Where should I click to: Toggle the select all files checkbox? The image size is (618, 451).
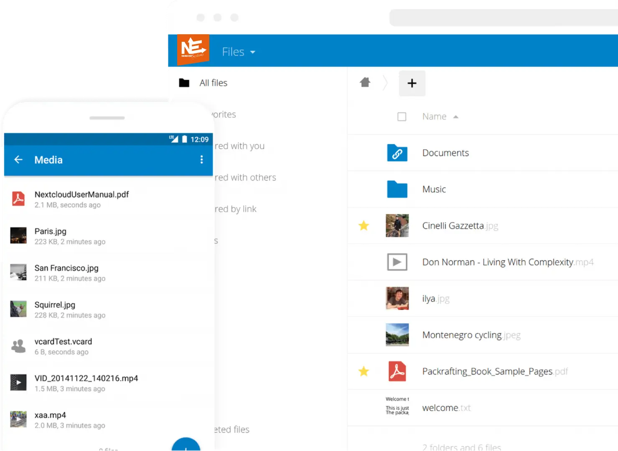point(402,117)
